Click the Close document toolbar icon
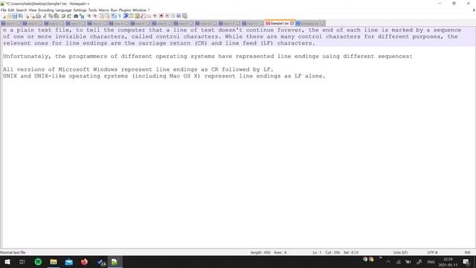This screenshot has height=268, width=476. pyautogui.click(x=28, y=16)
